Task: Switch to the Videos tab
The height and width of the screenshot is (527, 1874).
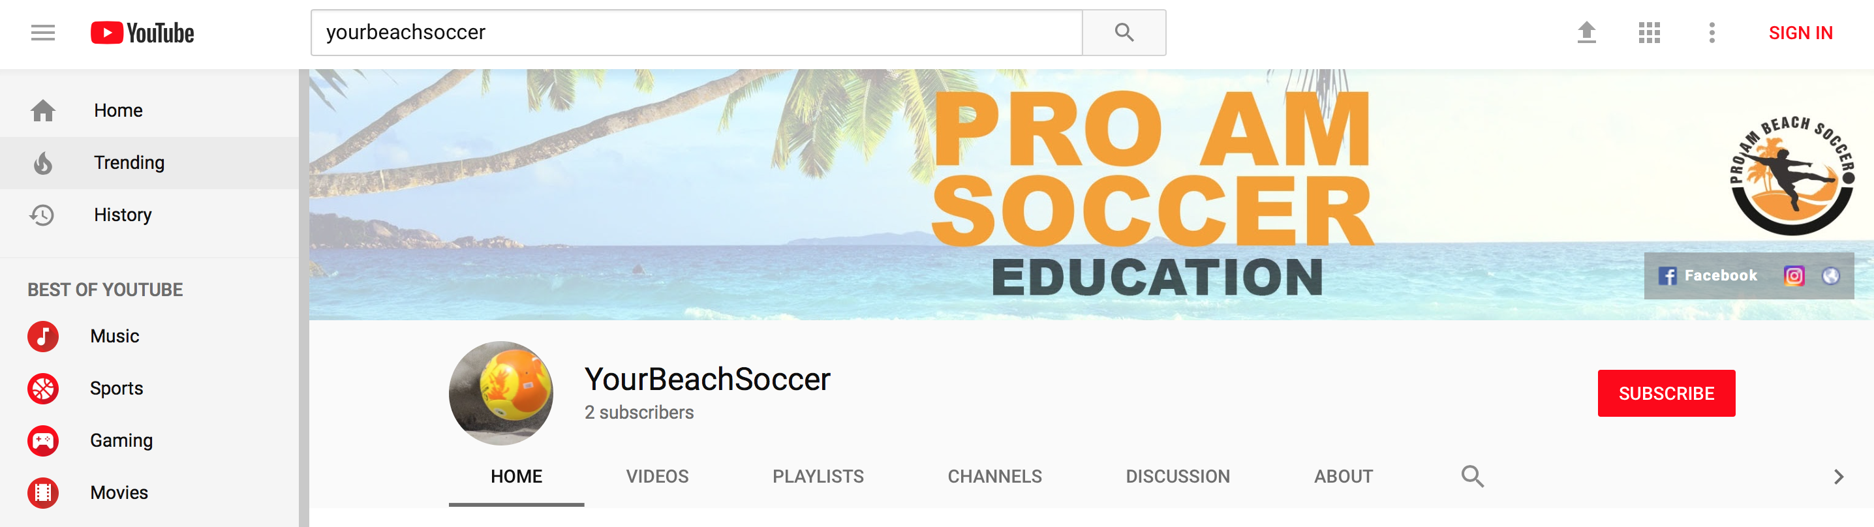Action: pos(657,476)
